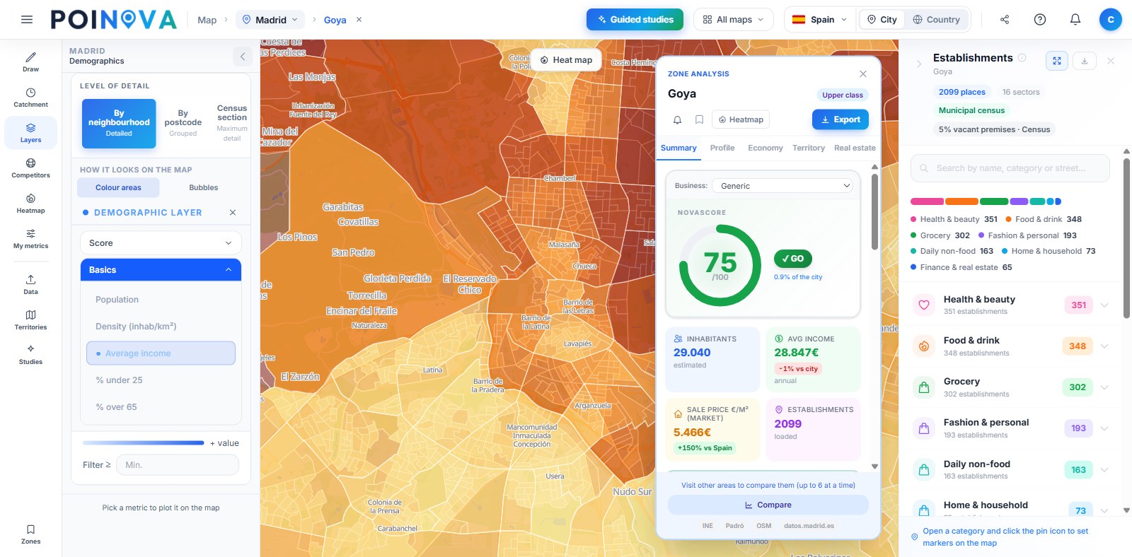1132x557 pixels.
Task: Click the share icon in header
Action: coord(1005,20)
